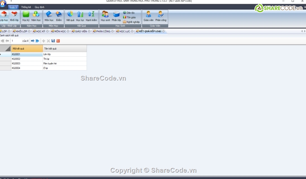
Task: Click the Học kỳ green icon
Action: click(26, 16)
